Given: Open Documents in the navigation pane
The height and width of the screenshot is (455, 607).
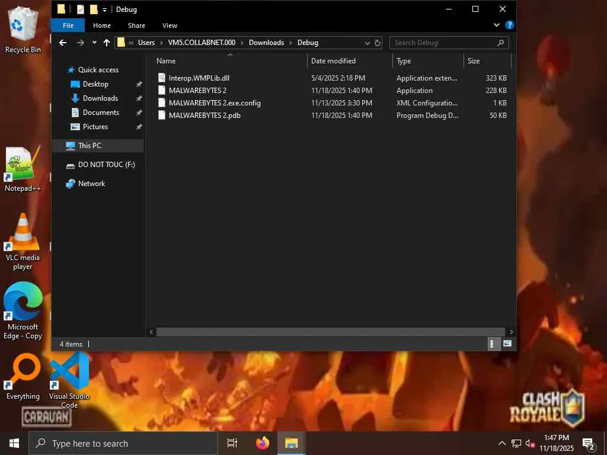Looking at the screenshot, I should pos(101,113).
